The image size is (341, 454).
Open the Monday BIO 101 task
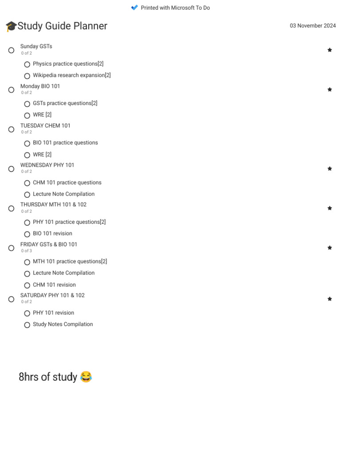(40, 86)
